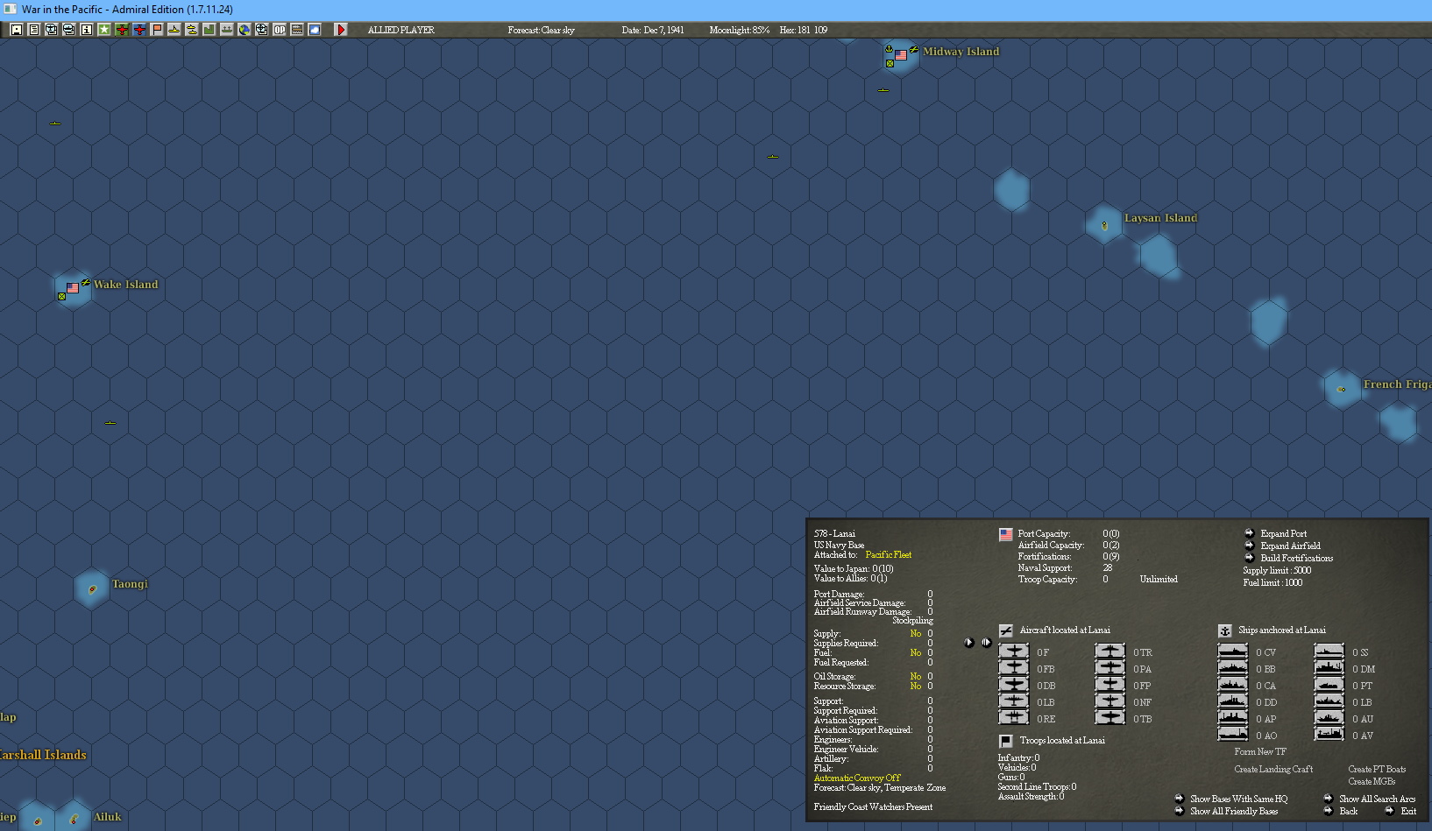Click red airplane on green background icon

[x=122, y=30]
